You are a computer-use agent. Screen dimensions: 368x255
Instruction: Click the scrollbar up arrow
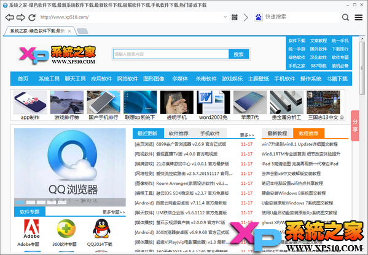pyautogui.click(x=362, y=39)
